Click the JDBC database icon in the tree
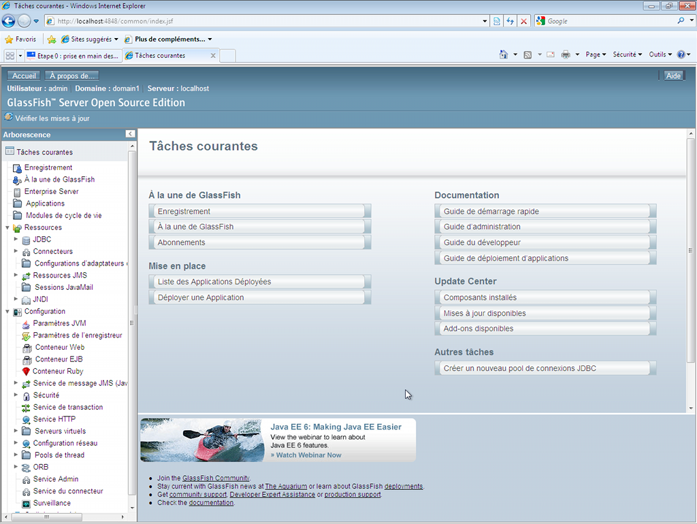Image resolution: width=697 pixels, height=524 pixels. pyautogui.click(x=26, y=240)
